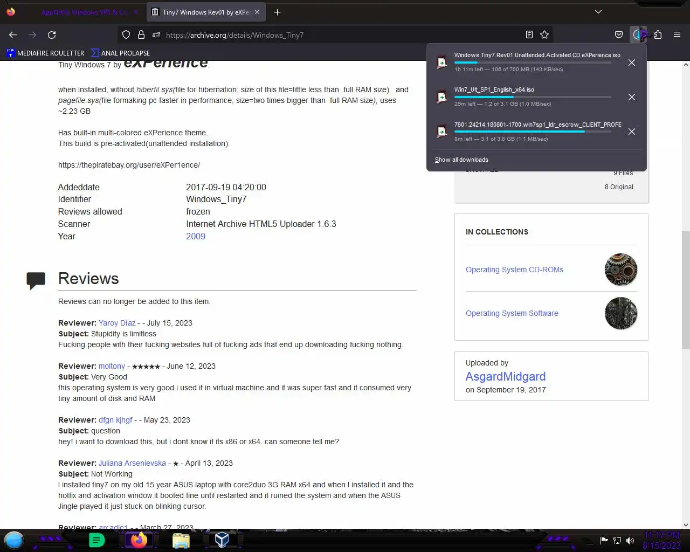
Task: Open reviewer dfgn kjhgf profile
Action: click(115, 420)
